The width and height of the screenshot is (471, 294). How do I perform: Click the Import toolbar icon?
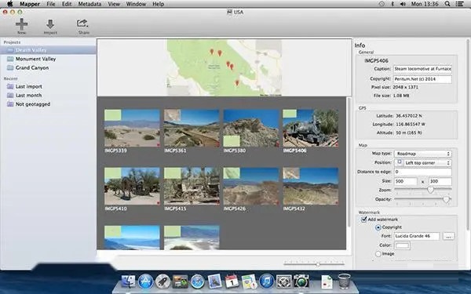tap(50, 24)
